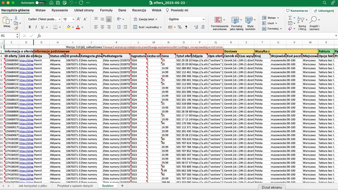Screen dimensions: 338x190
Task: Click the yellow fill color swatch
Action: pyautogui.click(x=68, y=27)
